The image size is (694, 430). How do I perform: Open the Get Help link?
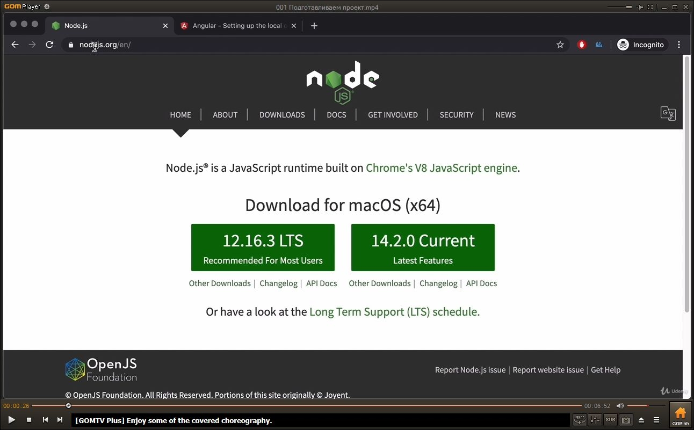pyautogui.click(x=605, y=370)
